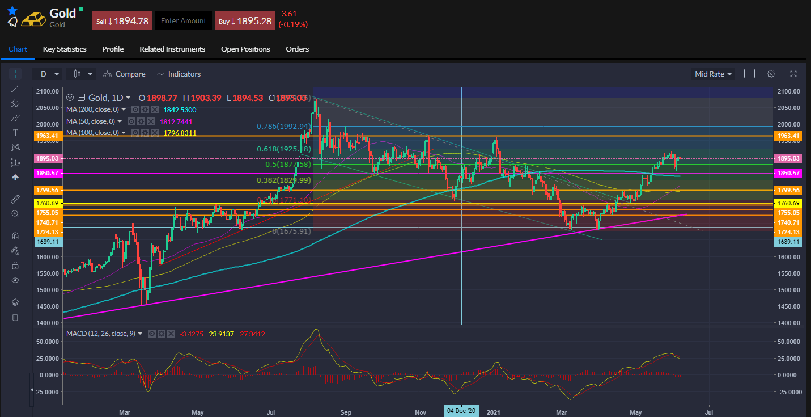
Task: Toggle visibility of the MACD indicator
Action: (153, 334)
